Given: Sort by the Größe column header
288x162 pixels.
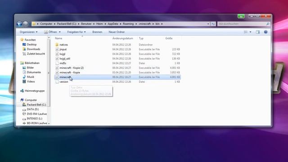Looking at the screenshot, I should pyautogui.click(x=169, y=38).
